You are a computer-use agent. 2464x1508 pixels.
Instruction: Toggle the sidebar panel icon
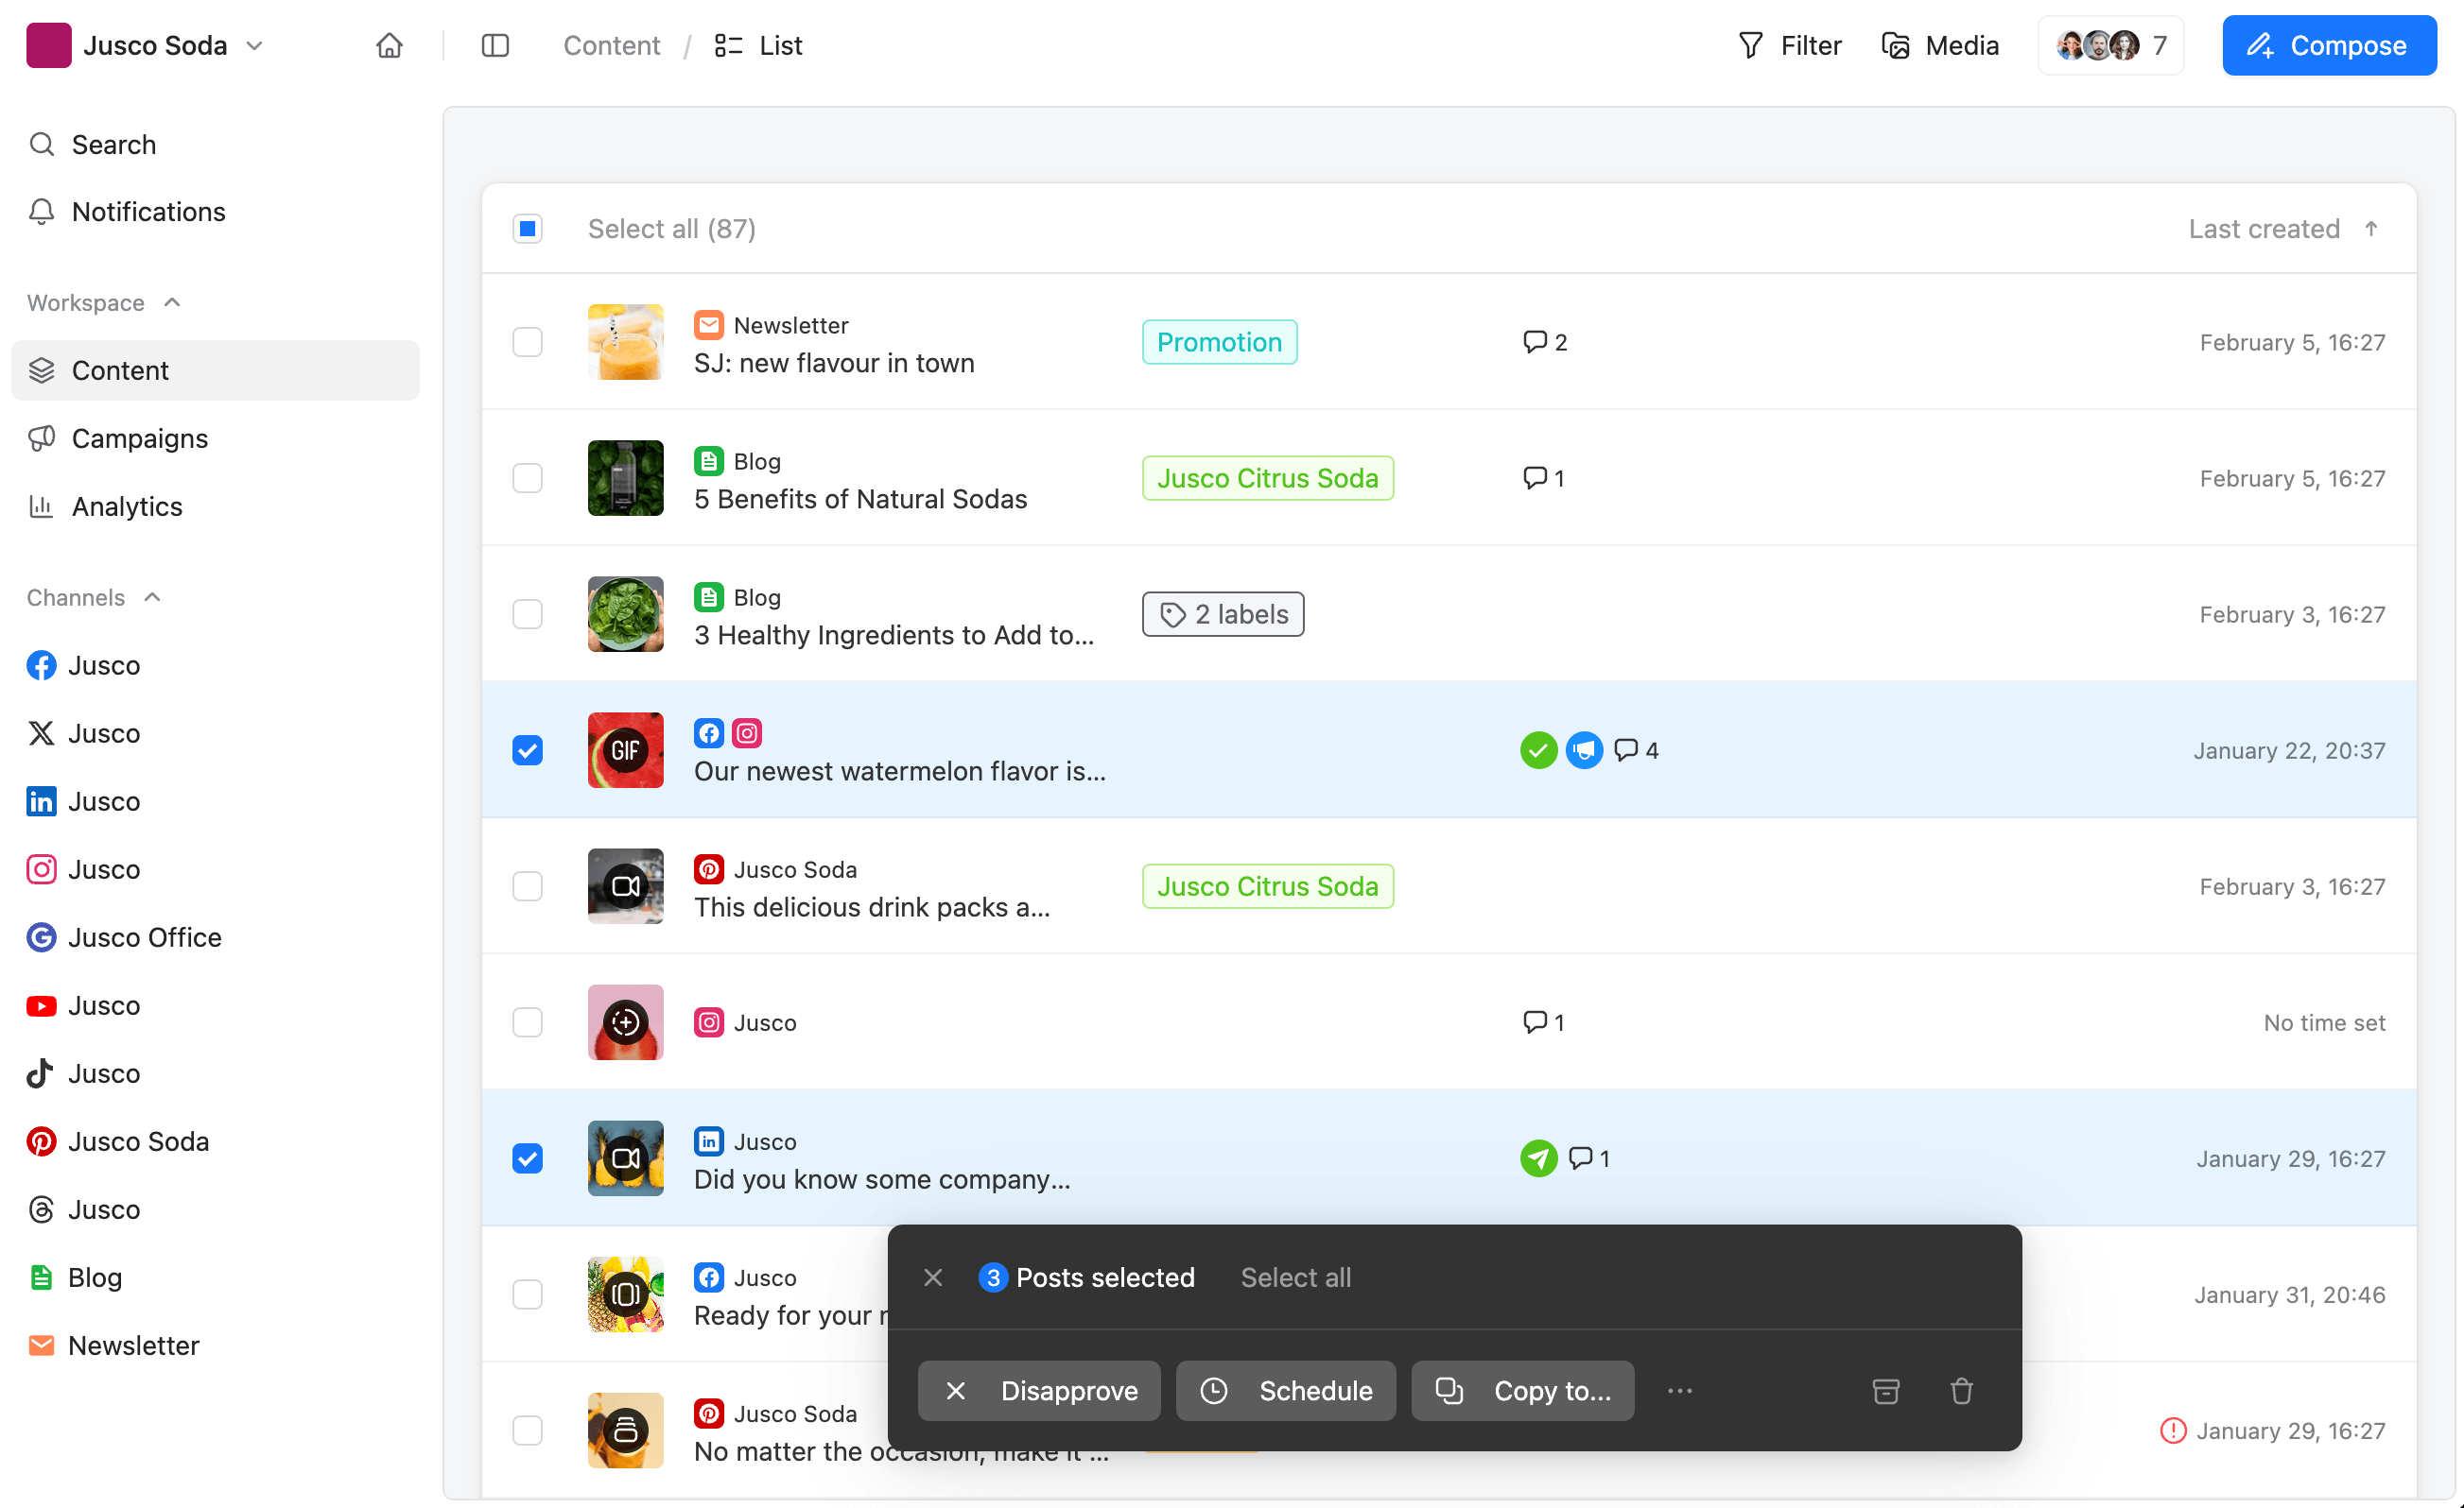[x=495, y=46]
